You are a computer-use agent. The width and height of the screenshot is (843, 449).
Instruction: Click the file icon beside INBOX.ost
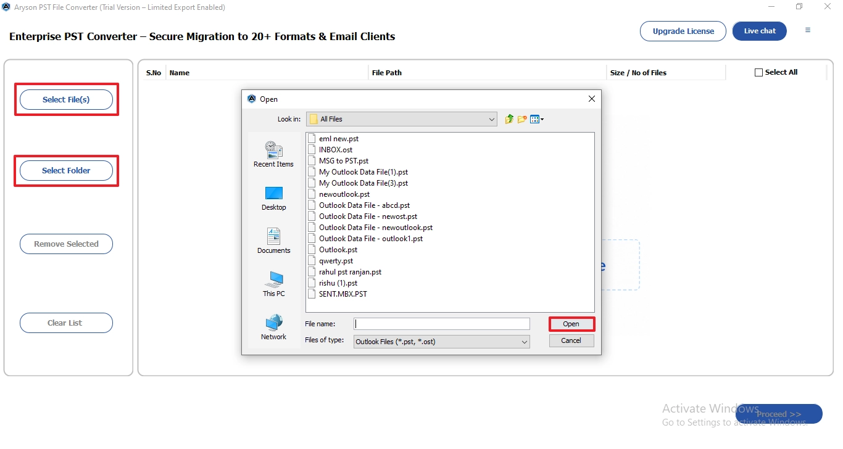tap(312, 150)
